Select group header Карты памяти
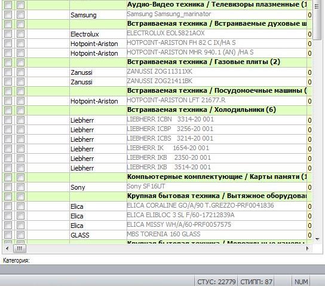Viewport: 325px width, 286px height. (x=217, y=177)
